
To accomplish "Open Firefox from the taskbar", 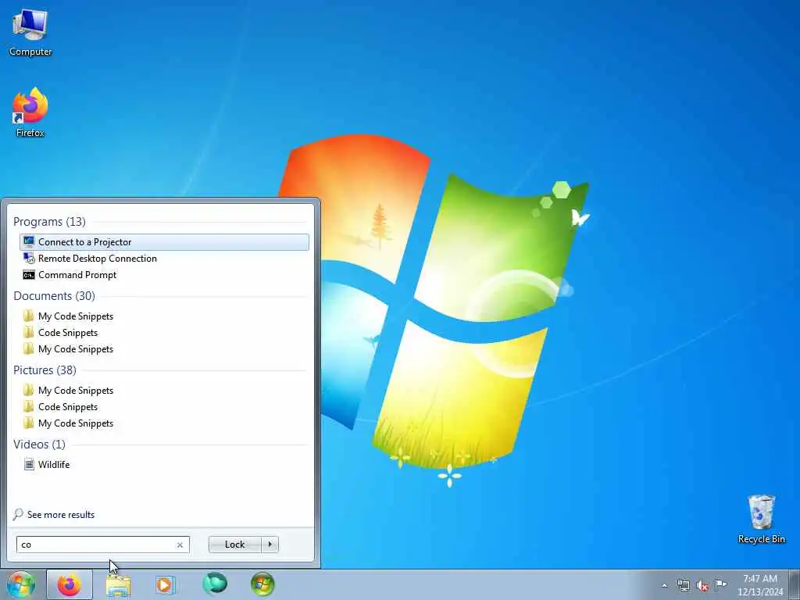I will 70,584.
